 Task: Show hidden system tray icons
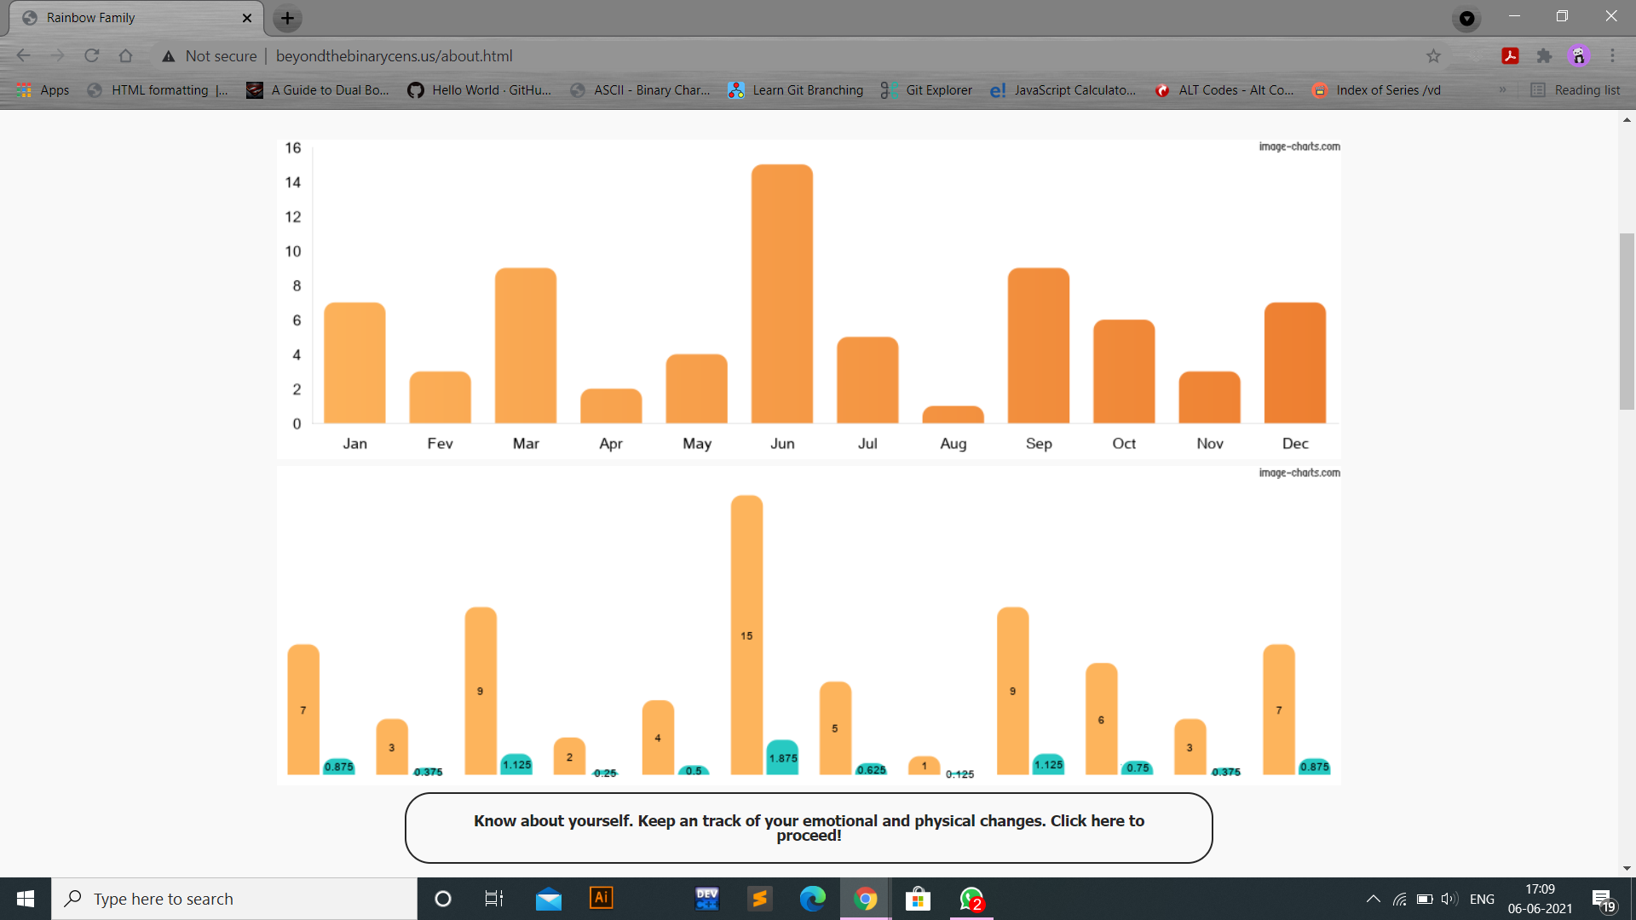click(x=1373, y=899)
